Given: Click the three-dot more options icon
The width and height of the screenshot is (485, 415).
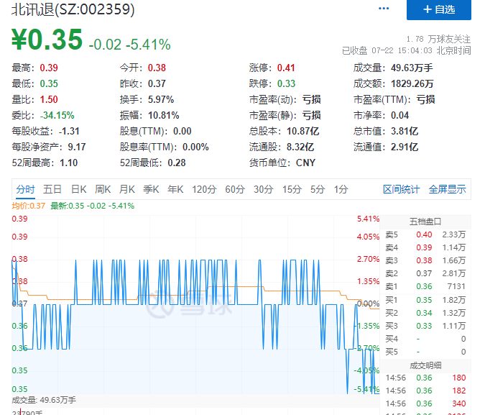Looking at the screenshot, I should [x=384, y=9].
